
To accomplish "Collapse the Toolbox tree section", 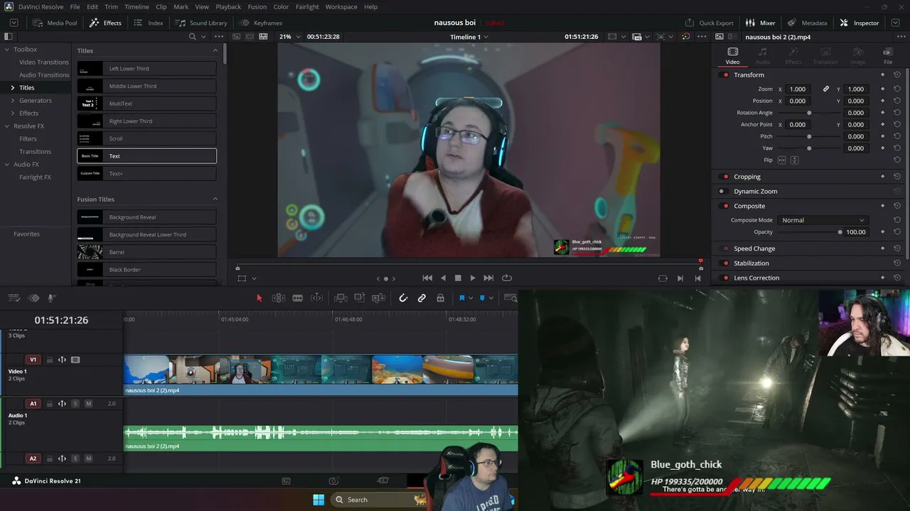I will tap(6, 50).
